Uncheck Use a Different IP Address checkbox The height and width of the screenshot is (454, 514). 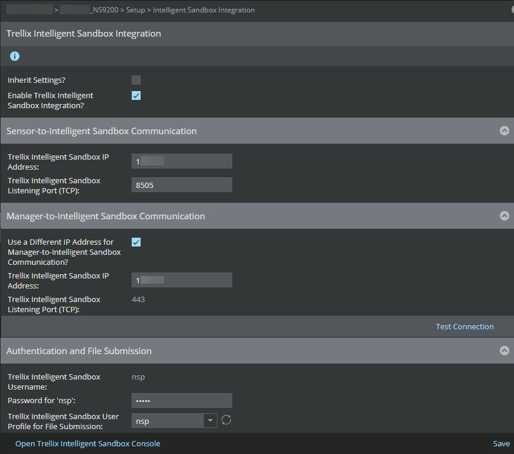136,242
